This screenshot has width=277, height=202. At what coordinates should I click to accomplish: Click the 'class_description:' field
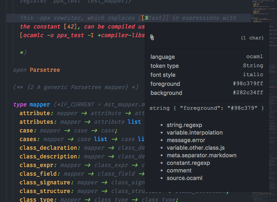pos(50,157)
